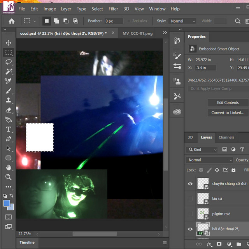Select the Pen tool

click(8, 139)
